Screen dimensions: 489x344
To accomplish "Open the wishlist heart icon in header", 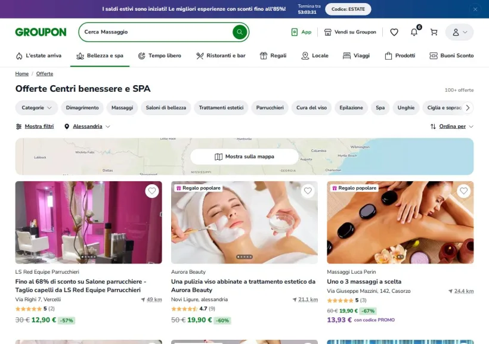I will [x=394, y=32].
